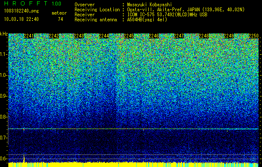Select the 2242 time marker
The width and height of the screenshot is (262, 167).
point(54,36)
